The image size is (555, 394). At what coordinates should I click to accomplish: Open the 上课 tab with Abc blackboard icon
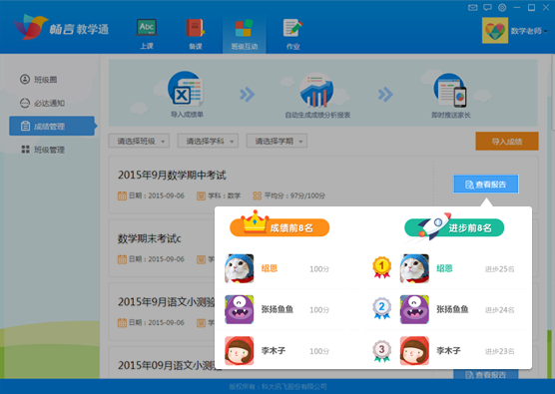point(147,34)
